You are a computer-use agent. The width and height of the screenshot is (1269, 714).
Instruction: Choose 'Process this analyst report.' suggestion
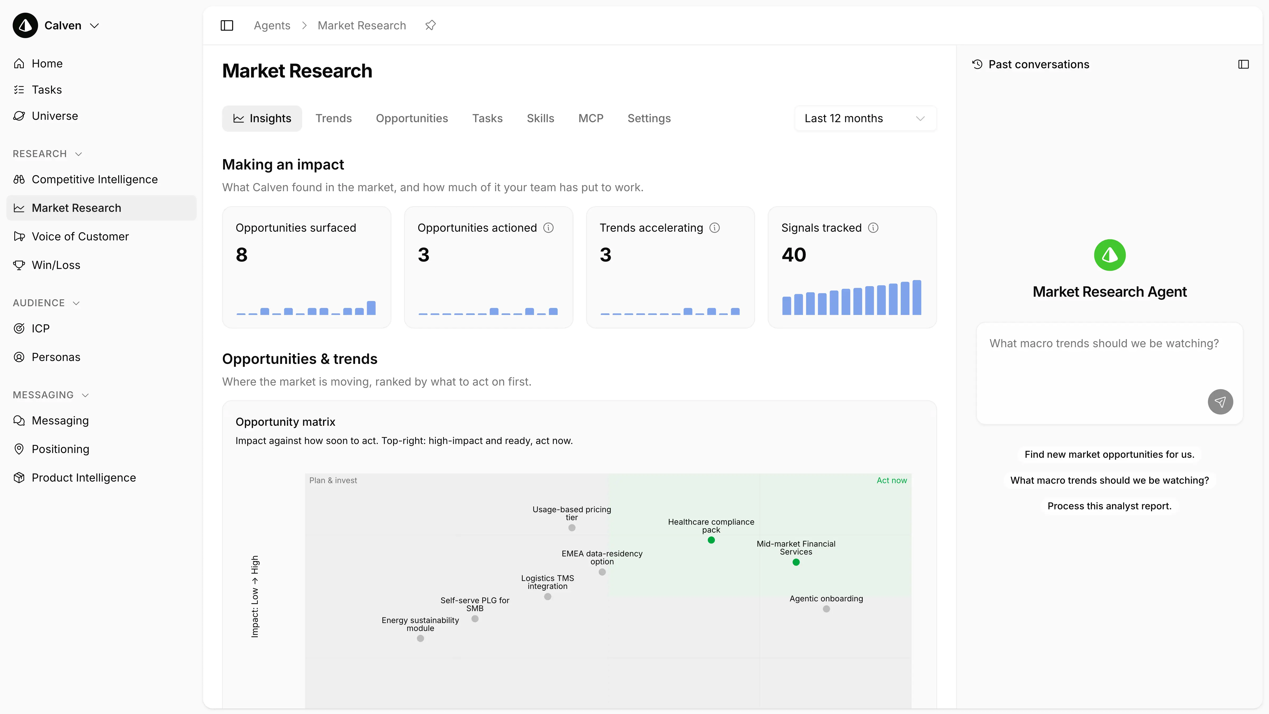tap(1109, 506)
